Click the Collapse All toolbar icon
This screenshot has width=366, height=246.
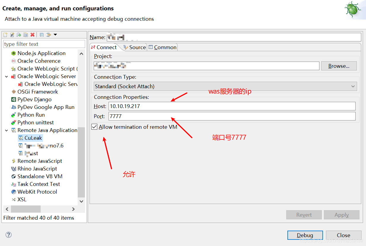point(42,35)
